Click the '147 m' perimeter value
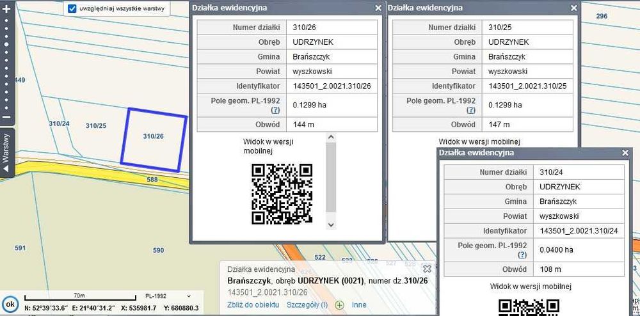Image resolution: width=640 pixels, height=316 pixels. click(x=499, y=124)
